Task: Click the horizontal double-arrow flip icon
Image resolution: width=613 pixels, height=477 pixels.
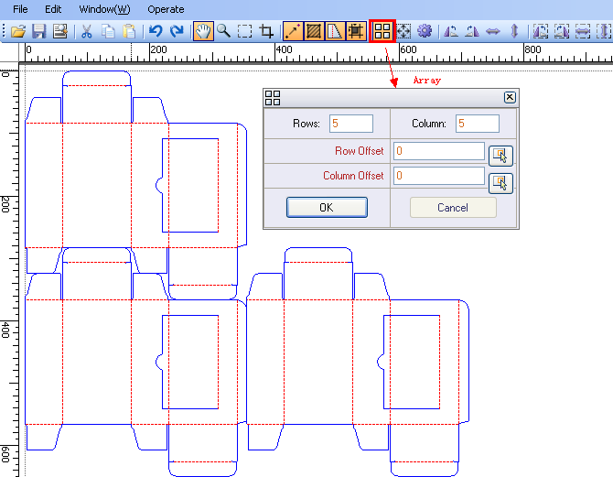Action: (x=493, y=31)
